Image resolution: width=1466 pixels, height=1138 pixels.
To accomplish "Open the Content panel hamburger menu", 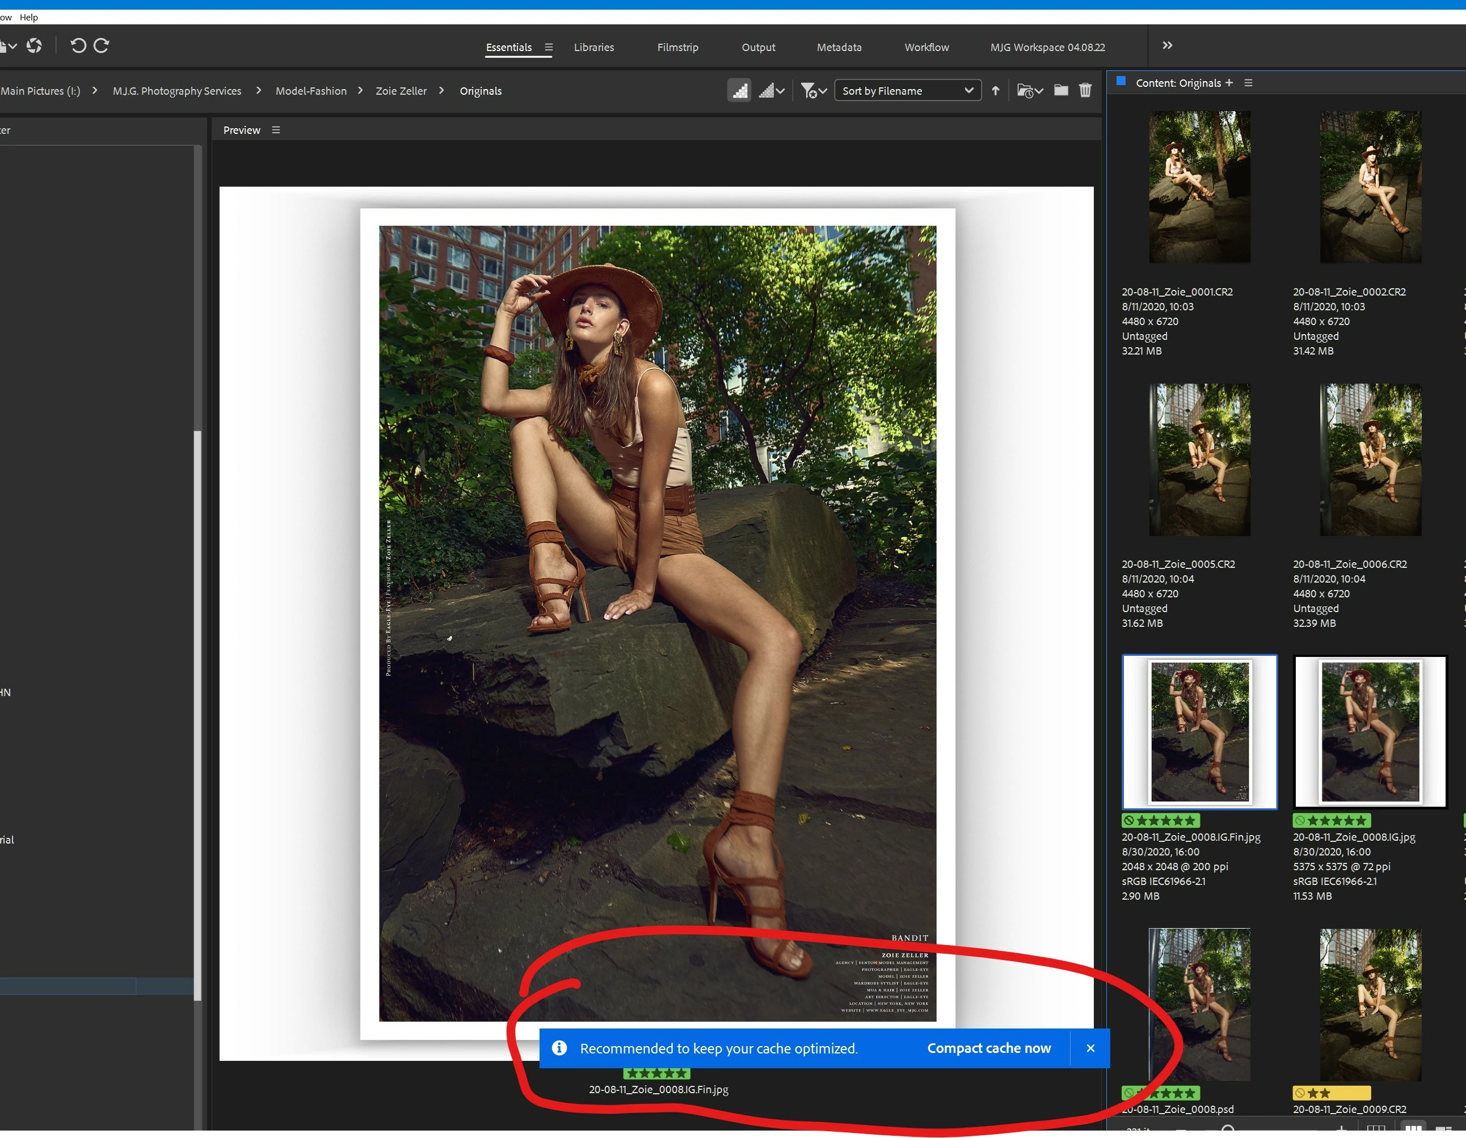I will click(x=1249, y=83).
